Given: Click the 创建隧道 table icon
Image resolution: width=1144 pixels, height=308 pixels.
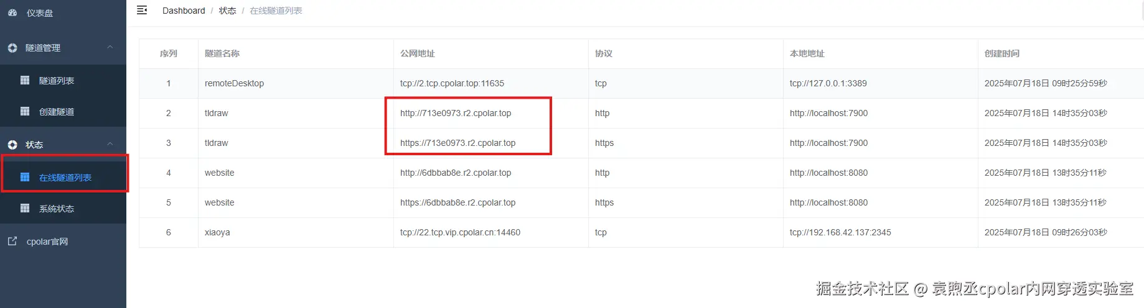Looking at the screenshot, I should coord(25,111).
